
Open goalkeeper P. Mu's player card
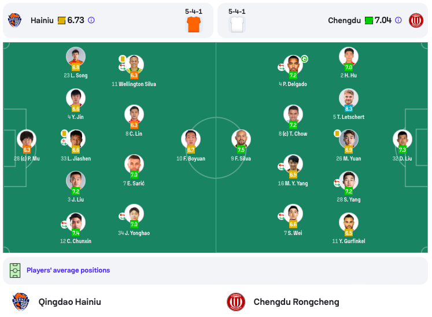[x=27, y=139]
